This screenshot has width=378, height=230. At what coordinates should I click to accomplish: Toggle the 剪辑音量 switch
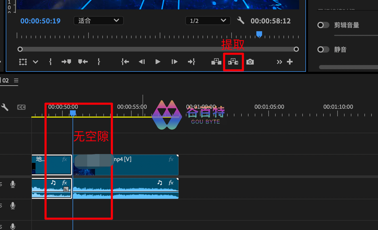coord(323,25)
